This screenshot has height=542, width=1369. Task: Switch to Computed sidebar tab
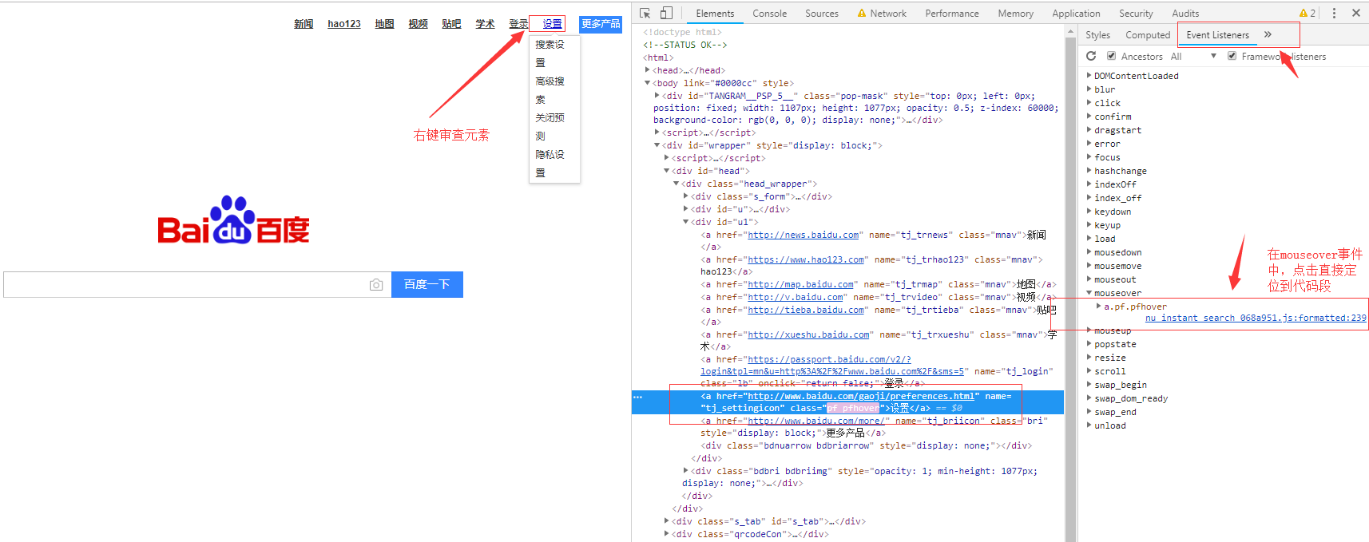[1148, 35]
